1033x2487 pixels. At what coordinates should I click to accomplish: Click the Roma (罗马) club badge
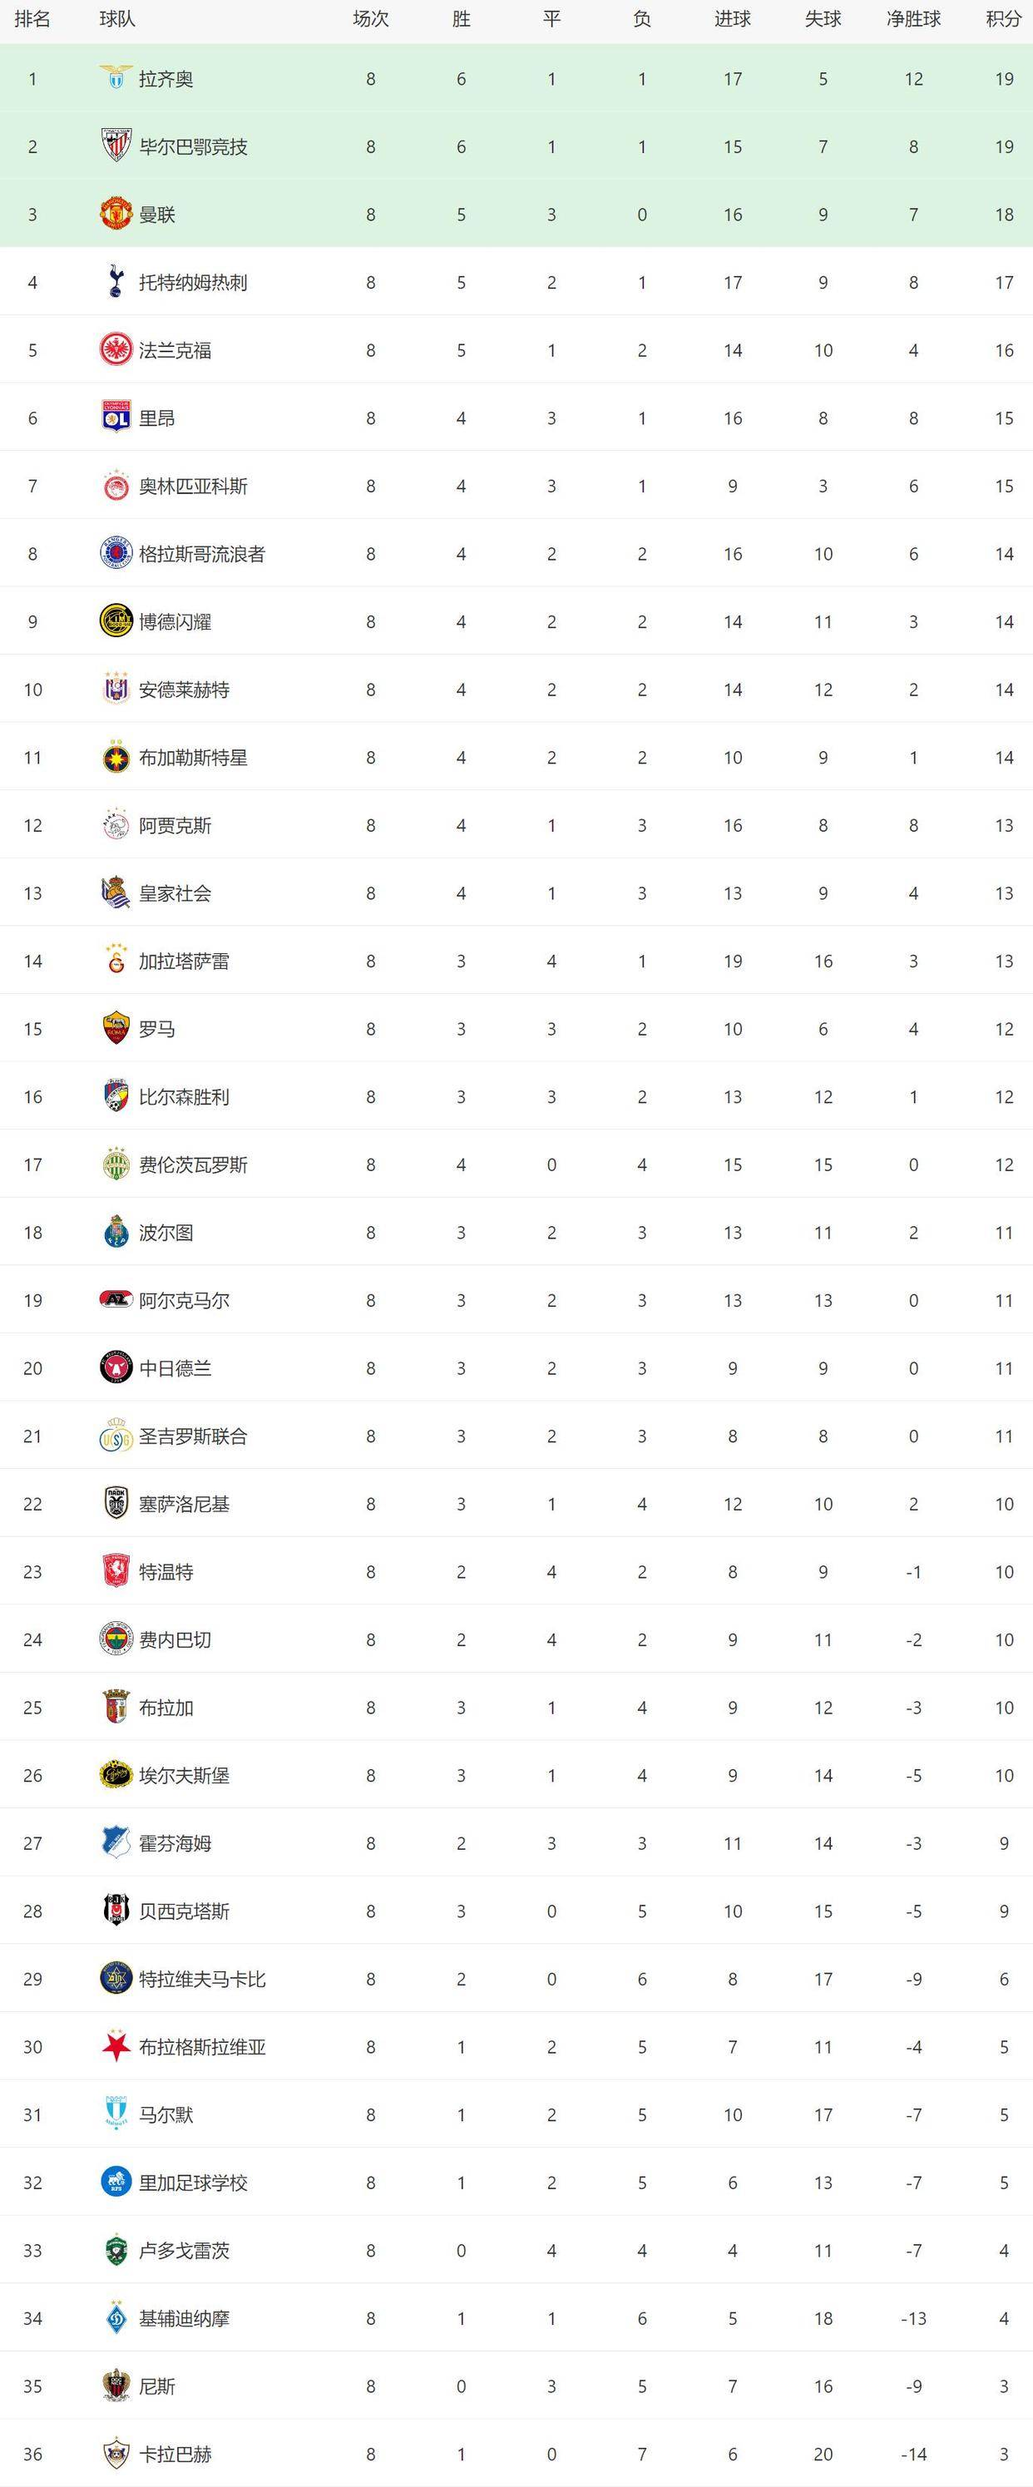click(x=116, y=1029)
